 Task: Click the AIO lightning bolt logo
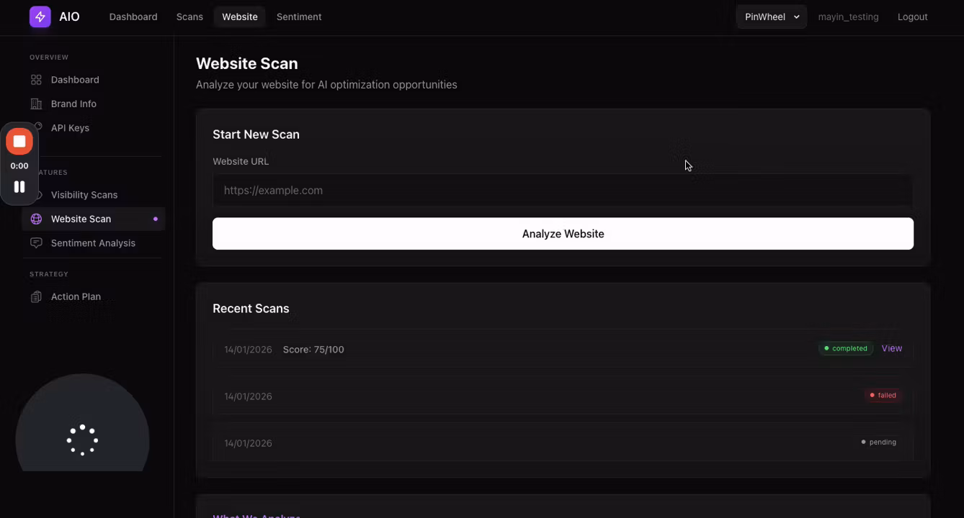(x=40, y=16)
